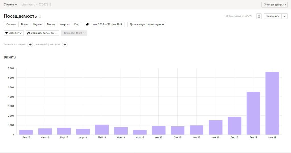Click the Июн 18 bar

coord(121,131)
